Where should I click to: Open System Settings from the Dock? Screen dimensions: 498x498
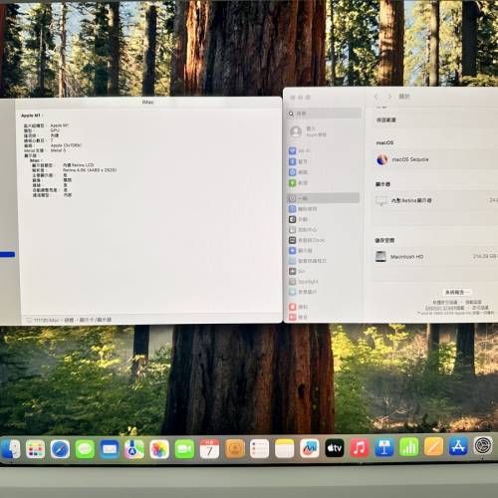[483, 446]
